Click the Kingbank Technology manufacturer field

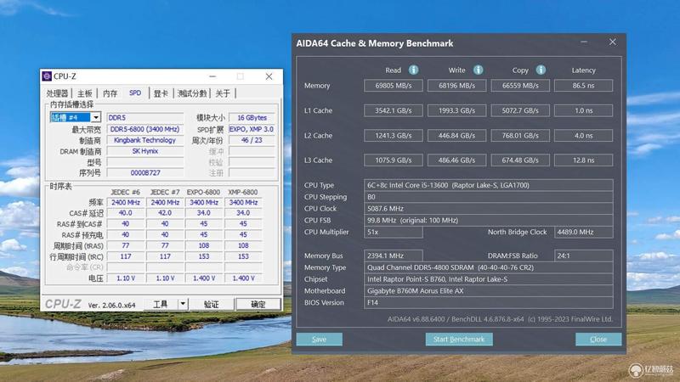(x=144, y=140)
